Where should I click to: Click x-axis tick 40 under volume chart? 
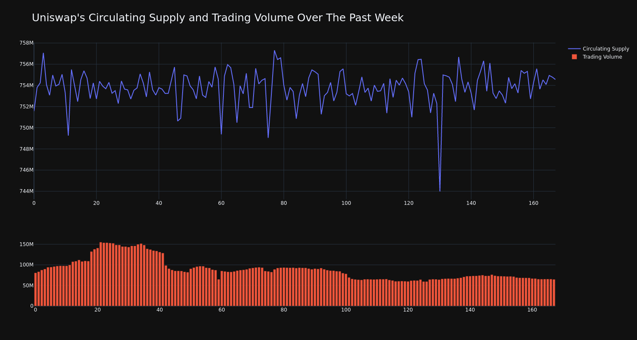(x=160, y=310)
